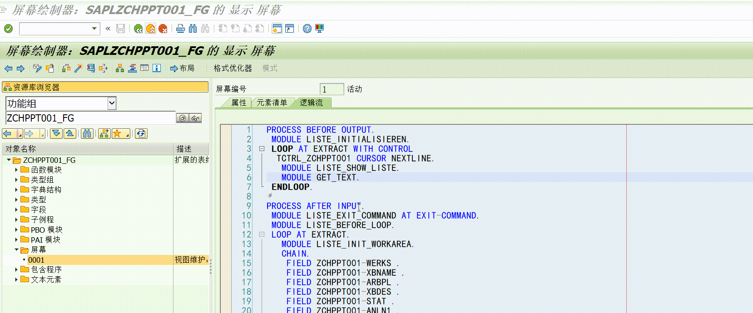Click the binoculars Find icon in the repository browser
This screenshot has height=313, width=753.
click(87, 134)
